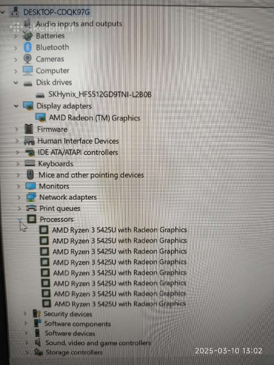Click the IDE ATA/ATAPI controllers icon
The width and height of the screenshot is (274, 365).
point(30,153)
